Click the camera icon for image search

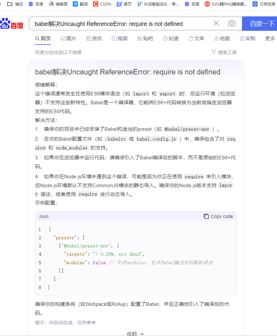(x=232, y=23)
